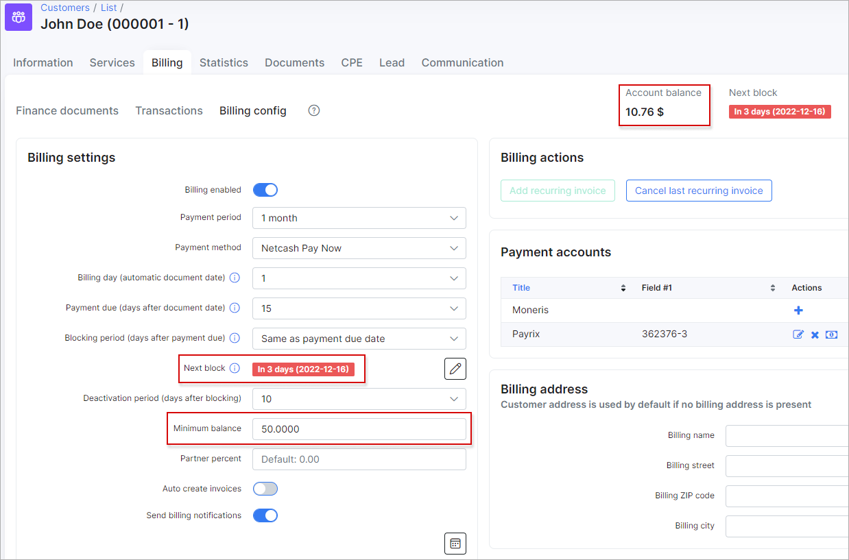Switch to the Services tab
The height and width of the screenshot is (560, 849).
click(112, 62)
